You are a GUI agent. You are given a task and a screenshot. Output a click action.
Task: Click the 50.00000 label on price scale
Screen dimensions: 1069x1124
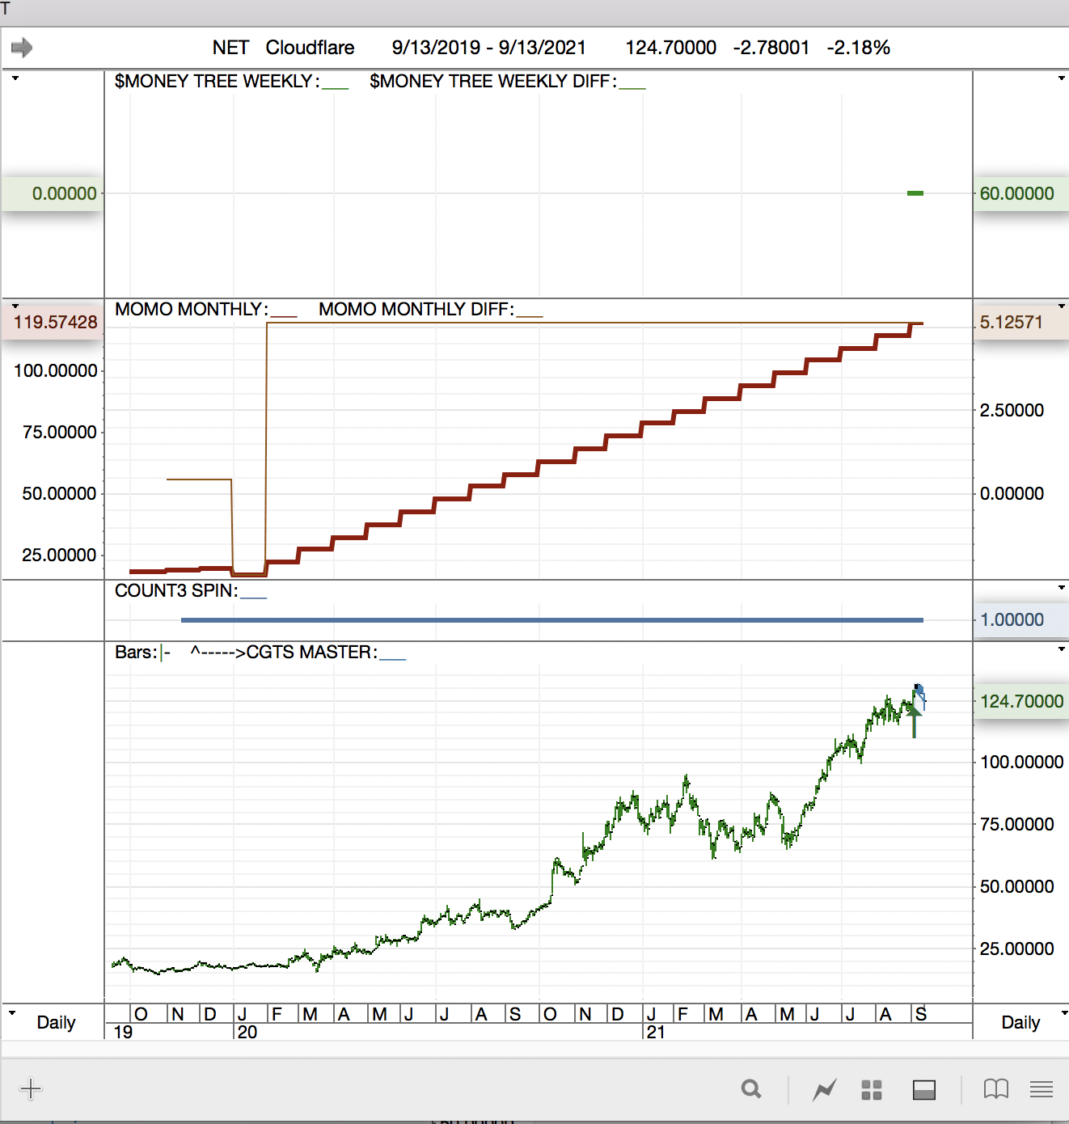(1016, 886)
